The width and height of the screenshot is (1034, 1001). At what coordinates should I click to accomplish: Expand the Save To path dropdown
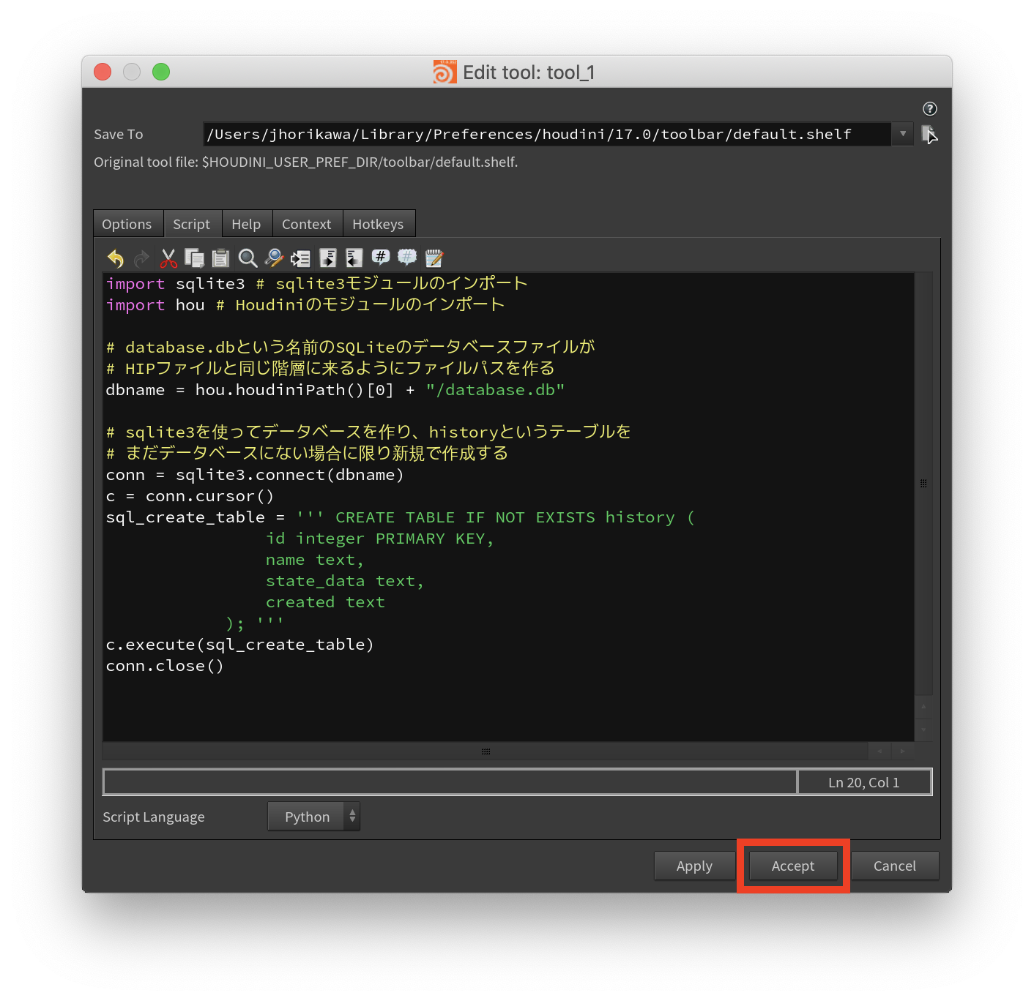(903, 134)
